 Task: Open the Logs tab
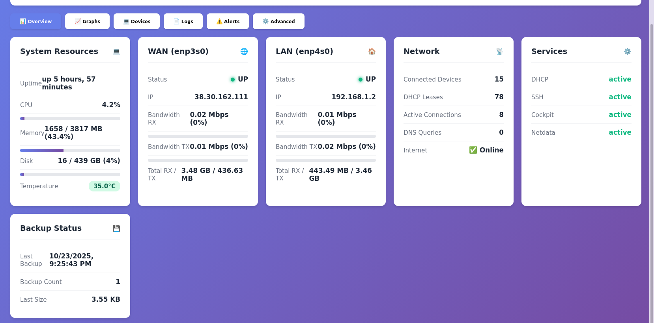[183, 21]
